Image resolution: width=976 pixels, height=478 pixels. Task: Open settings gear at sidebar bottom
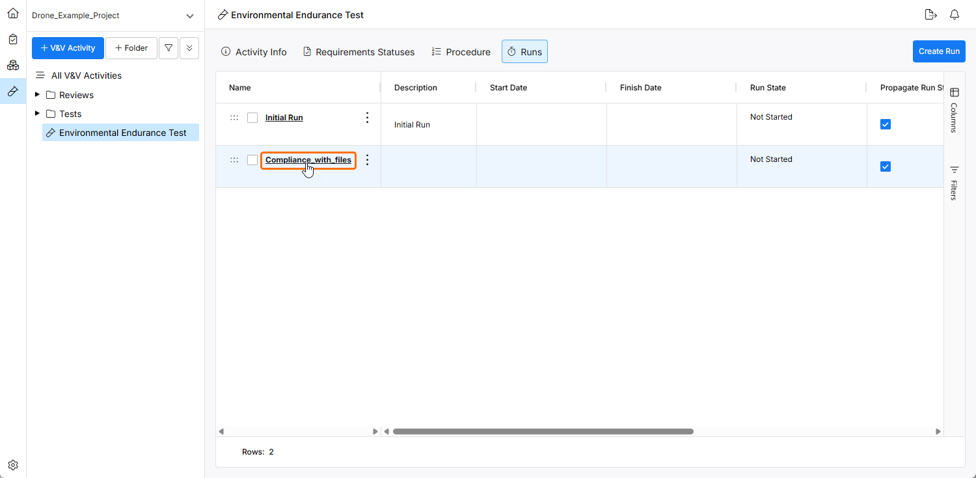13,465
